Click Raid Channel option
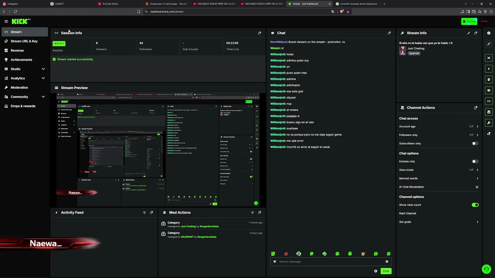The height and width of the screenshot is (278, 495). pyautogui.click(x=408, y=214)
